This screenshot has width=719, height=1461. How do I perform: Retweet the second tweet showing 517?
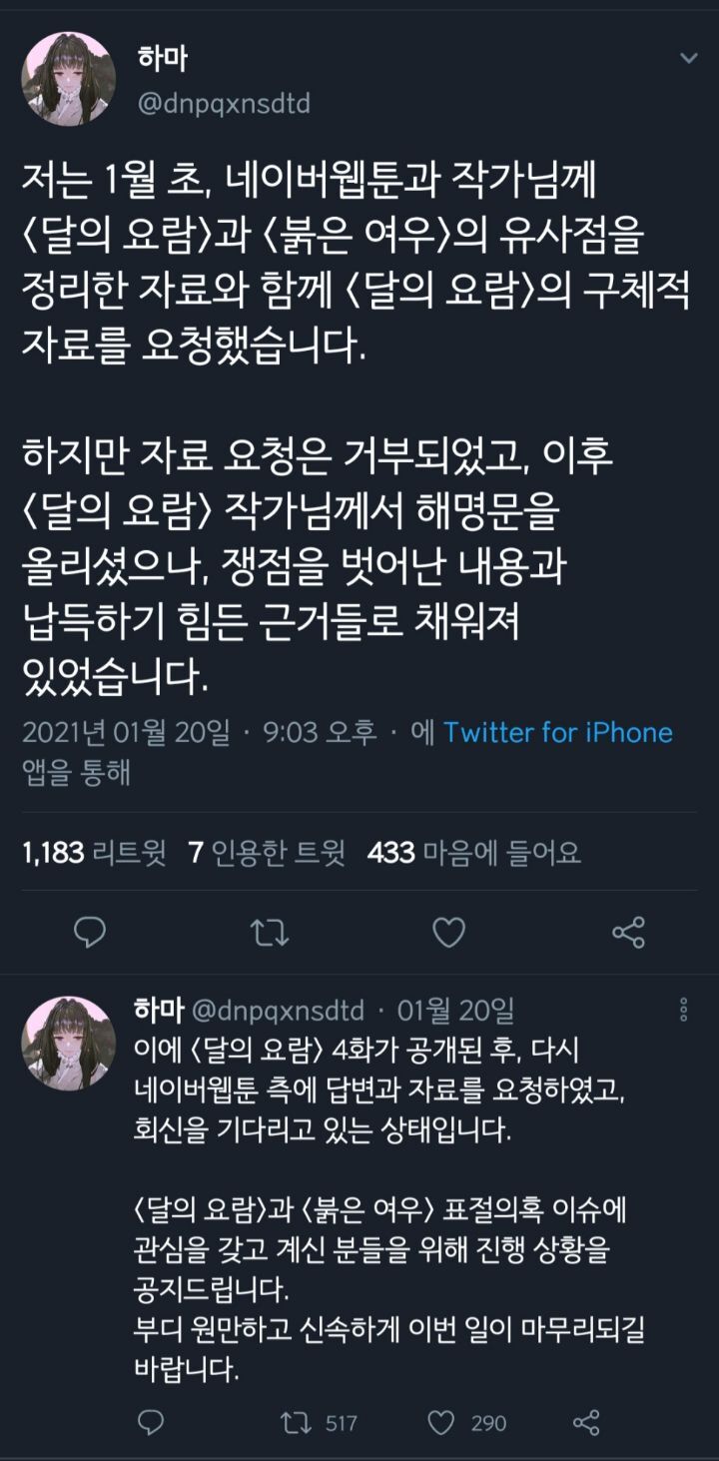[317, 1422]
